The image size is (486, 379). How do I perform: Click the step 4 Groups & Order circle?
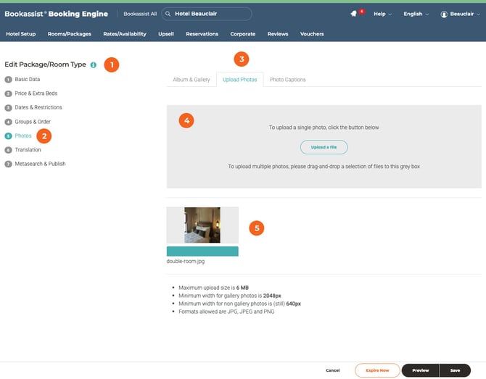pyautogui.click(x=8, y=122)
